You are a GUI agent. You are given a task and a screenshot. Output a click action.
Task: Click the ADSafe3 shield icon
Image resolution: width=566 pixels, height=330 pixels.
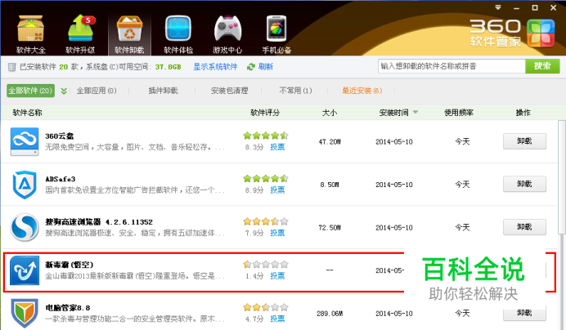coord(25,185)
